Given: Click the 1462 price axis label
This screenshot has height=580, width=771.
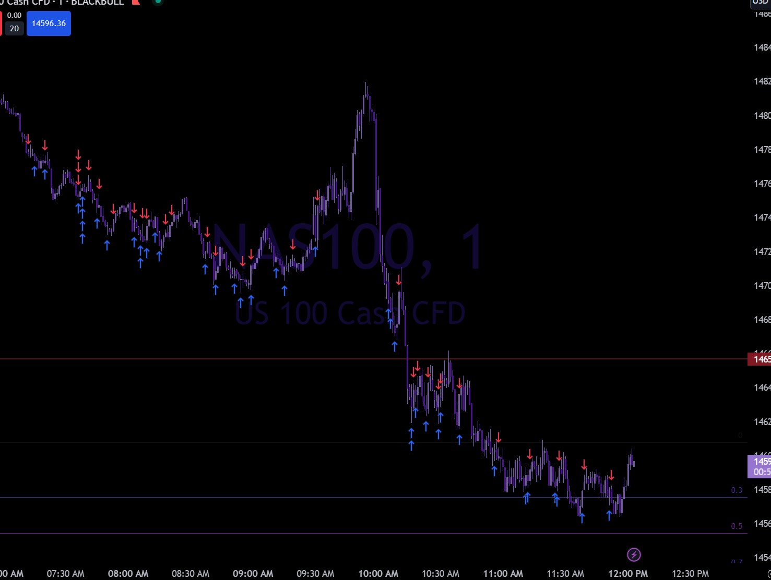Looking at the screenshot, I should (x=762, y=421).
